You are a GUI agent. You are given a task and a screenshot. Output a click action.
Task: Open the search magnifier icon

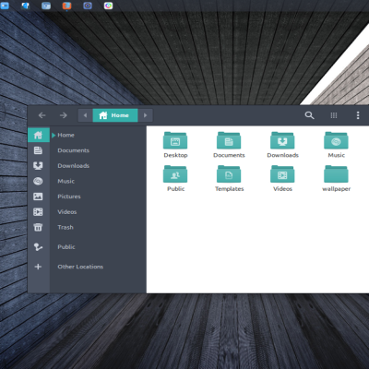coord(309,115)
